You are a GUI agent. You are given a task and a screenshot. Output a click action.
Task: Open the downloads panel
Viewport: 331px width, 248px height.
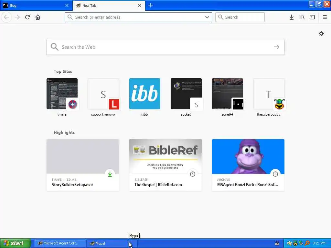(292, 17)
